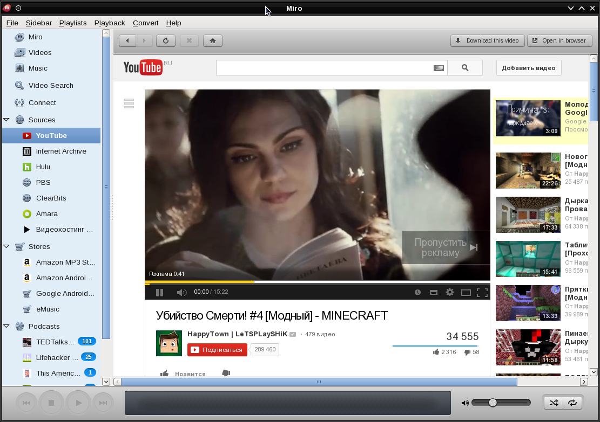Seek on the YouTube video progress bar
600x422 pixels.
[317, 282]
